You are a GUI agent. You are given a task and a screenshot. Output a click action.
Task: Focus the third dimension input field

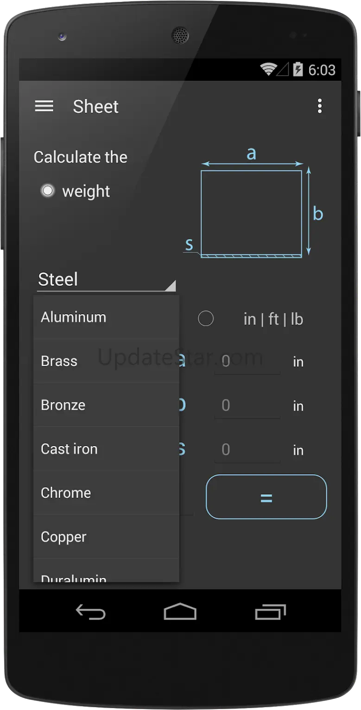pyautogui.click(x=247, y=450)
